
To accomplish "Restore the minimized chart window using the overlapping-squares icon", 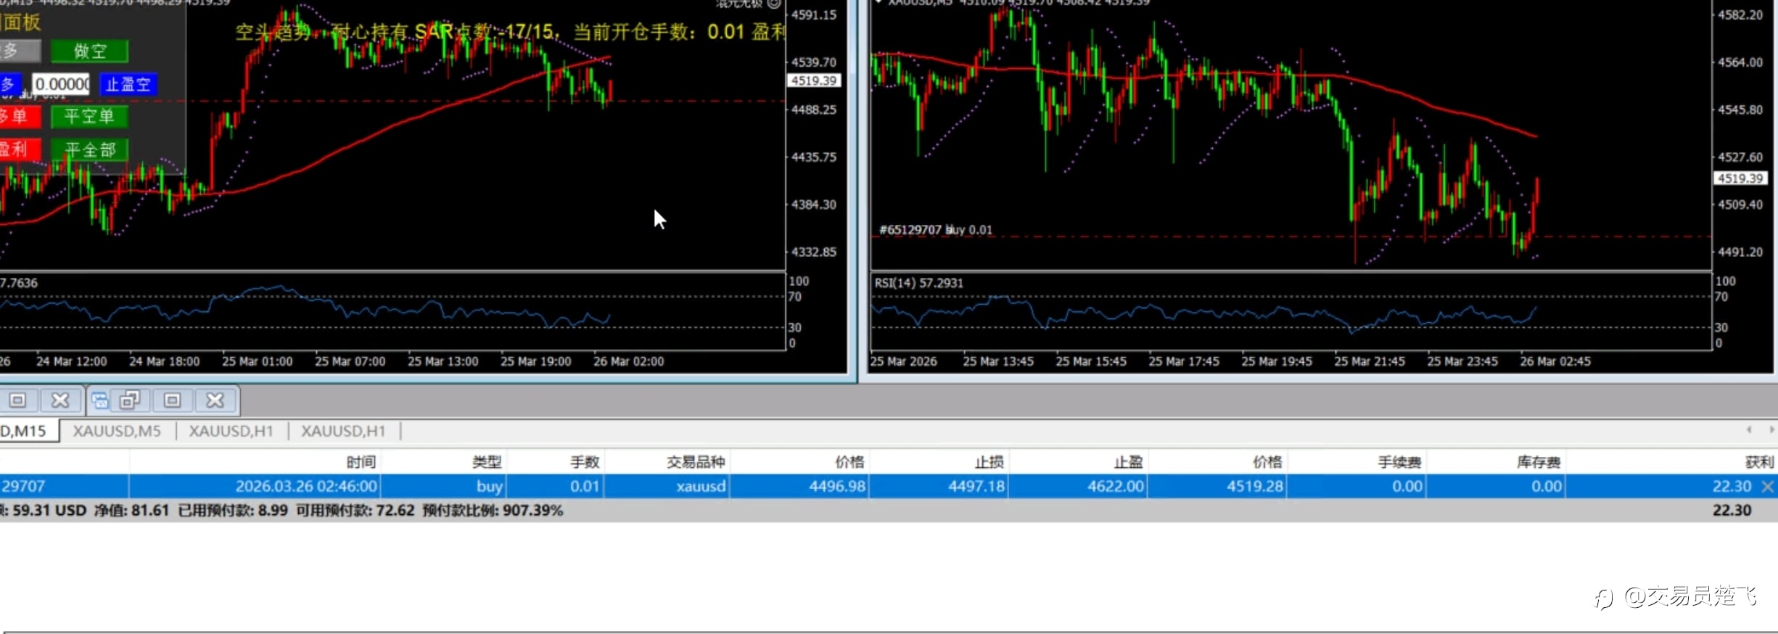I will 131,400.
